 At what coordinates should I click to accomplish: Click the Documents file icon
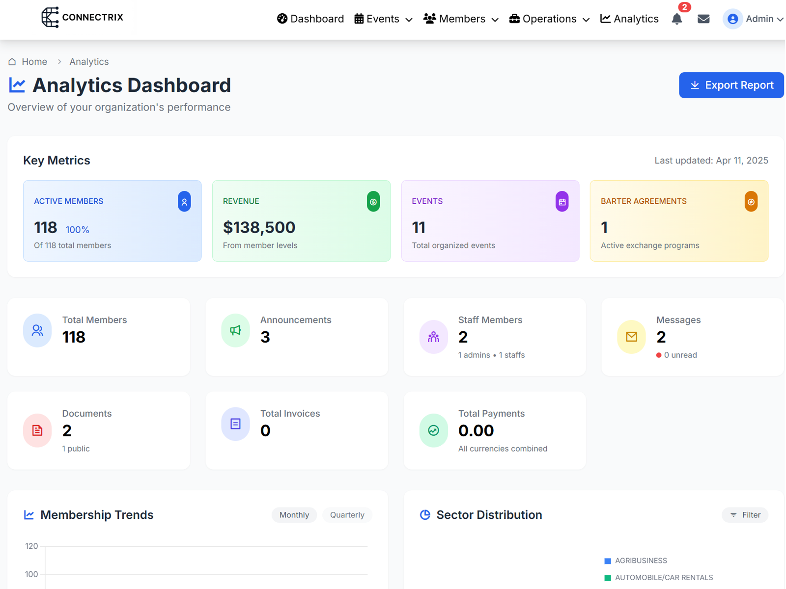coord(37,430)
